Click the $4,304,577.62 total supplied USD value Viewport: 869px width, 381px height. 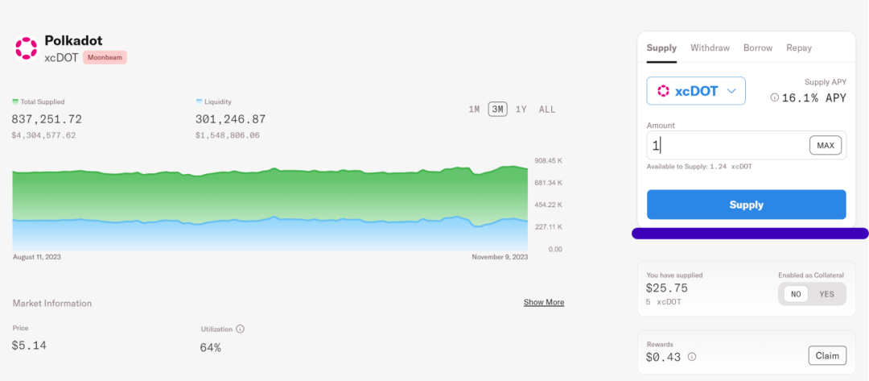pyautogui.click(x=43, y=135)
